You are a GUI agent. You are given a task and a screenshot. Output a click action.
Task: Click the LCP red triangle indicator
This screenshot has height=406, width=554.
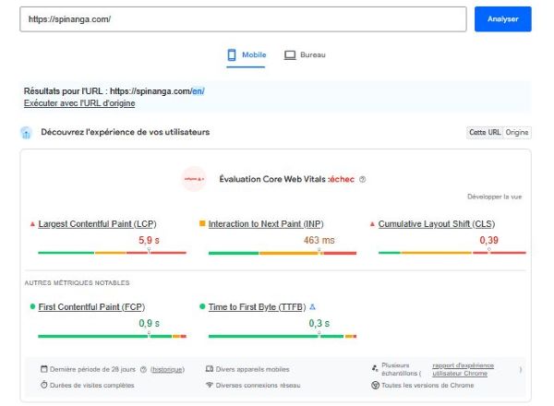32,224
